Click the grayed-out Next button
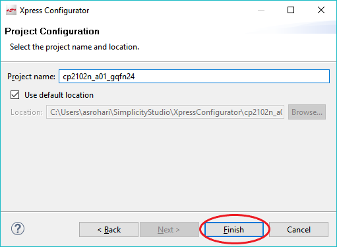The width and height of the screenshot is (337, 247). pos(169,230)
